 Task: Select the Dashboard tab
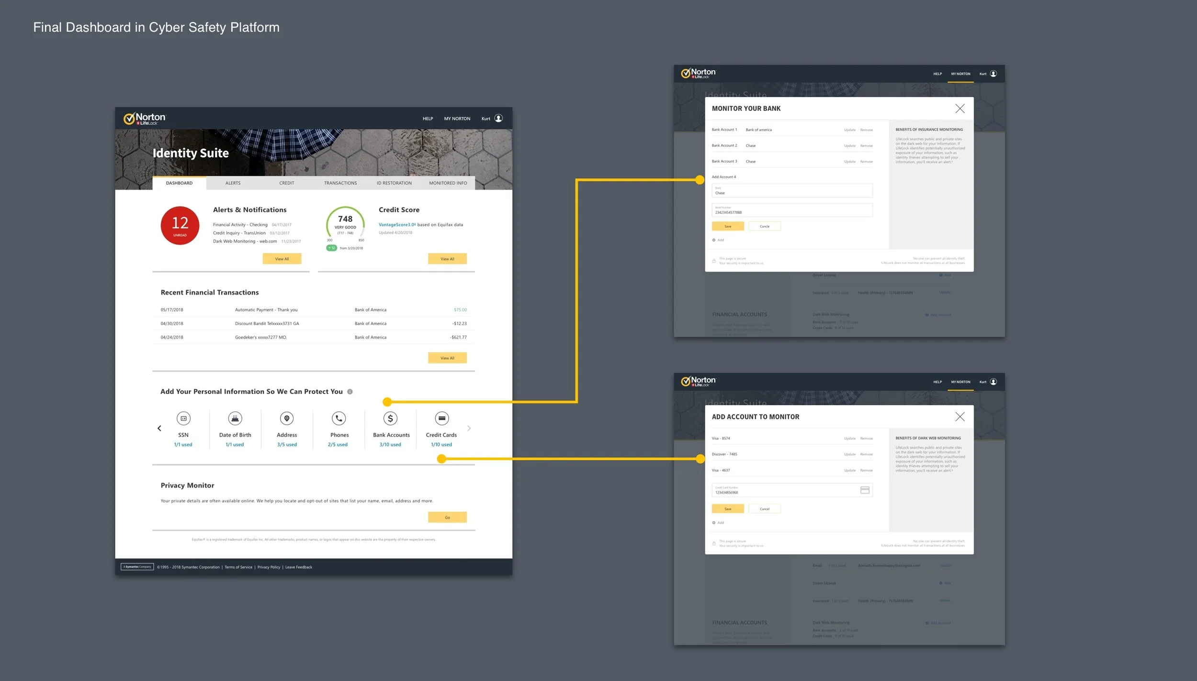pyautogui.click(x=179, y=183)
